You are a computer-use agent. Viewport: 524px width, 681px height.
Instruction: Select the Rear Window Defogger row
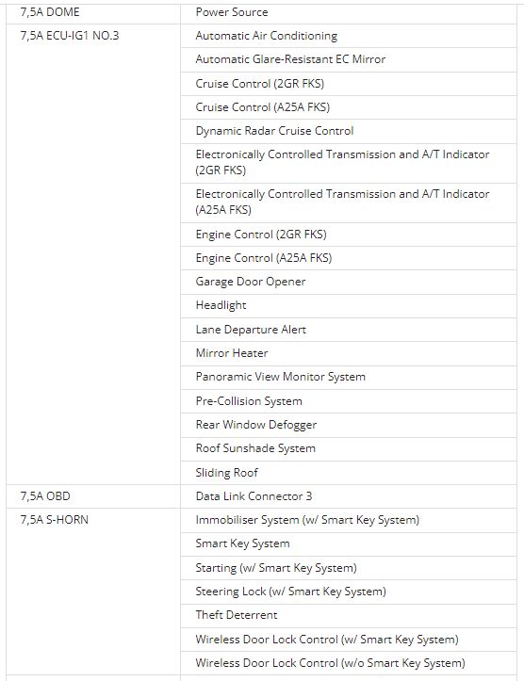[x=349, y=425]
